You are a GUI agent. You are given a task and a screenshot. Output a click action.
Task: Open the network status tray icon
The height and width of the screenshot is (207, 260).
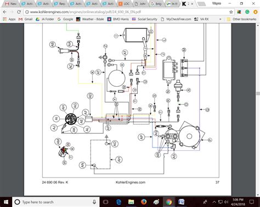coord(221,202)
